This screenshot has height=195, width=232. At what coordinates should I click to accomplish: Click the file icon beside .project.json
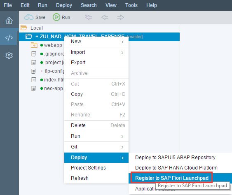click(x=34, y=63)
